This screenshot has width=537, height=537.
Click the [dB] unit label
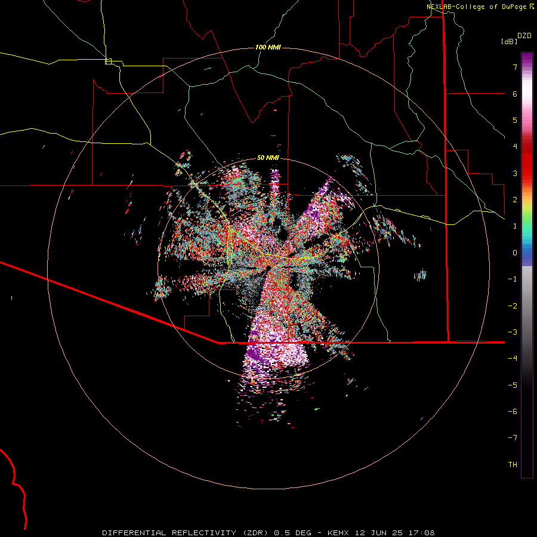(x=509, y=41)
